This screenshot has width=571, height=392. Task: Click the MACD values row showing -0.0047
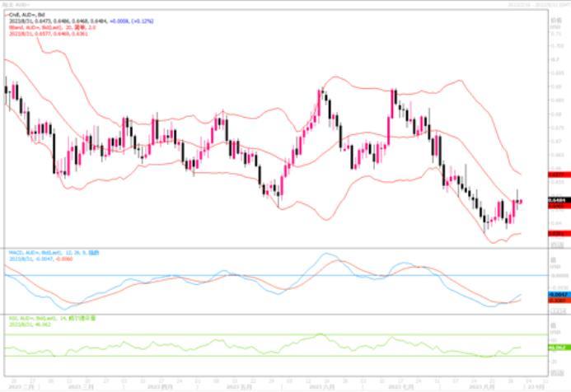[x=40, y=259]
